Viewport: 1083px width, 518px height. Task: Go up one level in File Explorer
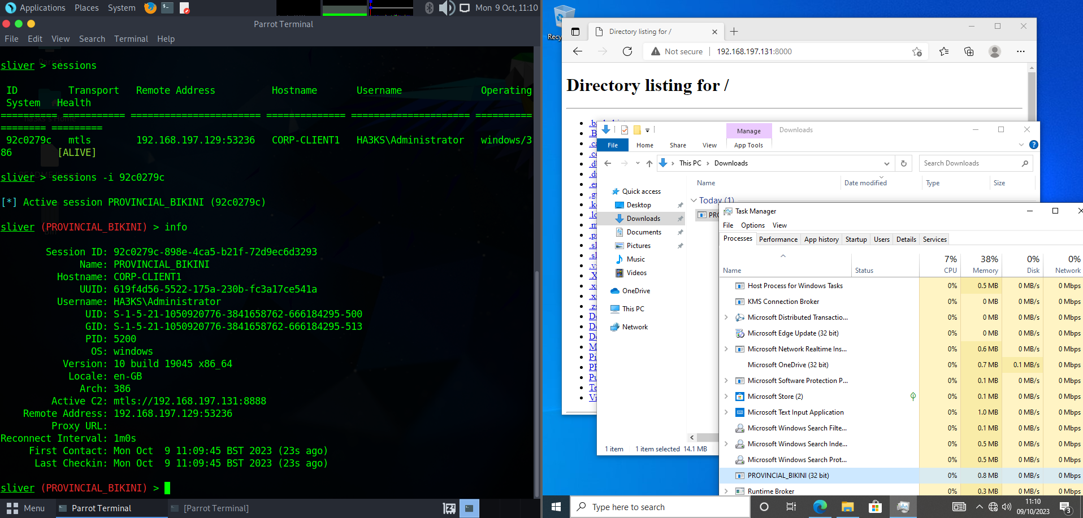tap(649, 163)
